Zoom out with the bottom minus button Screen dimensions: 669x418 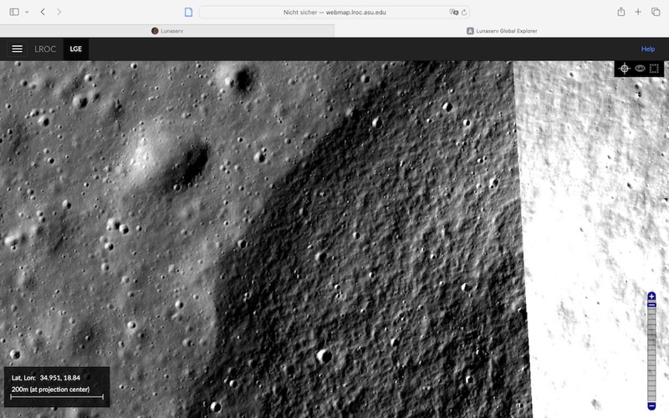pyautogui.click(x=651, y=405)
